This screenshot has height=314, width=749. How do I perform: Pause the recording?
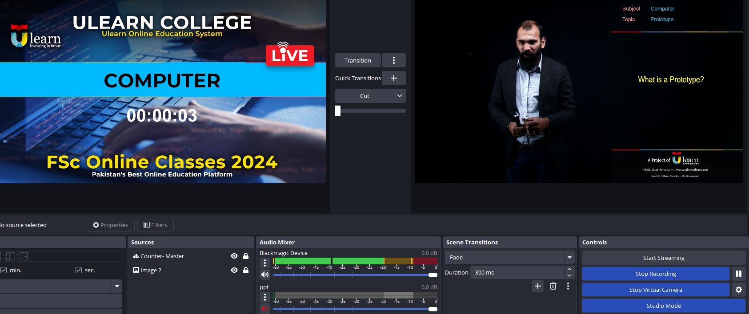739,274
